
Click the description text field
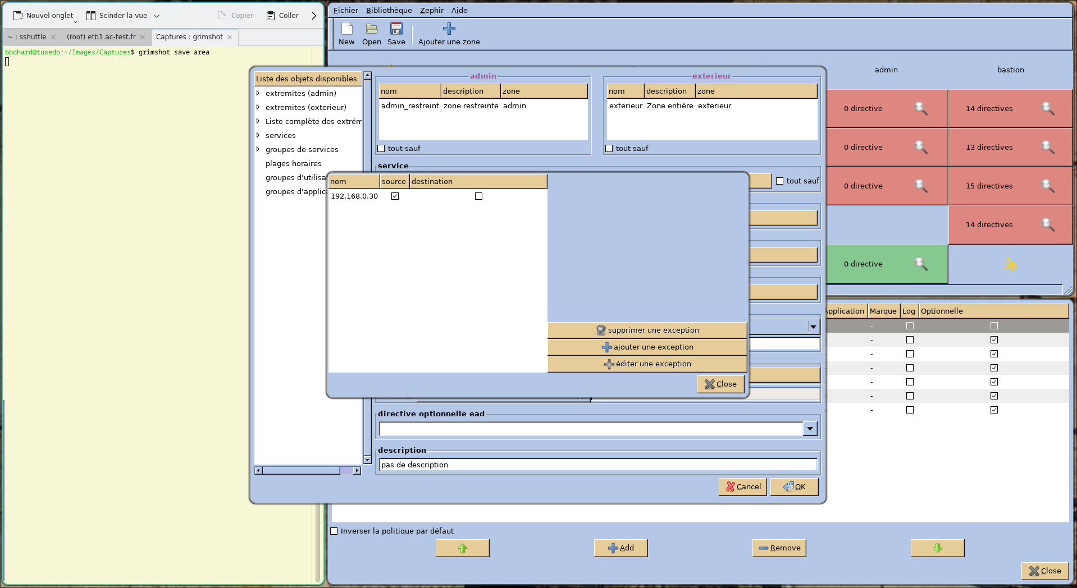point(597,465)
